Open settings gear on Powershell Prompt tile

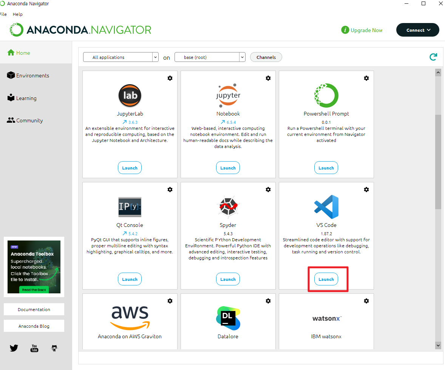coord(366,78)
